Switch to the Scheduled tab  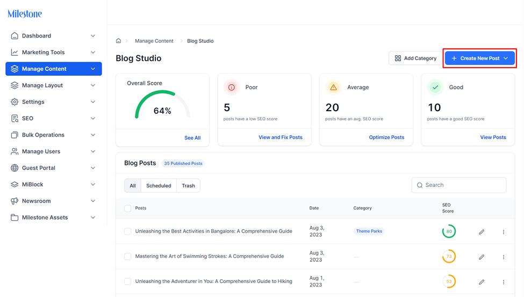point(159,186)
